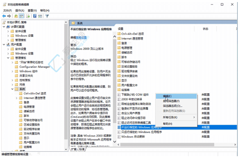Viewport: 238px width, 157px height.
Task: Switch to the 扩展 tab
Action: click(74, 149)
